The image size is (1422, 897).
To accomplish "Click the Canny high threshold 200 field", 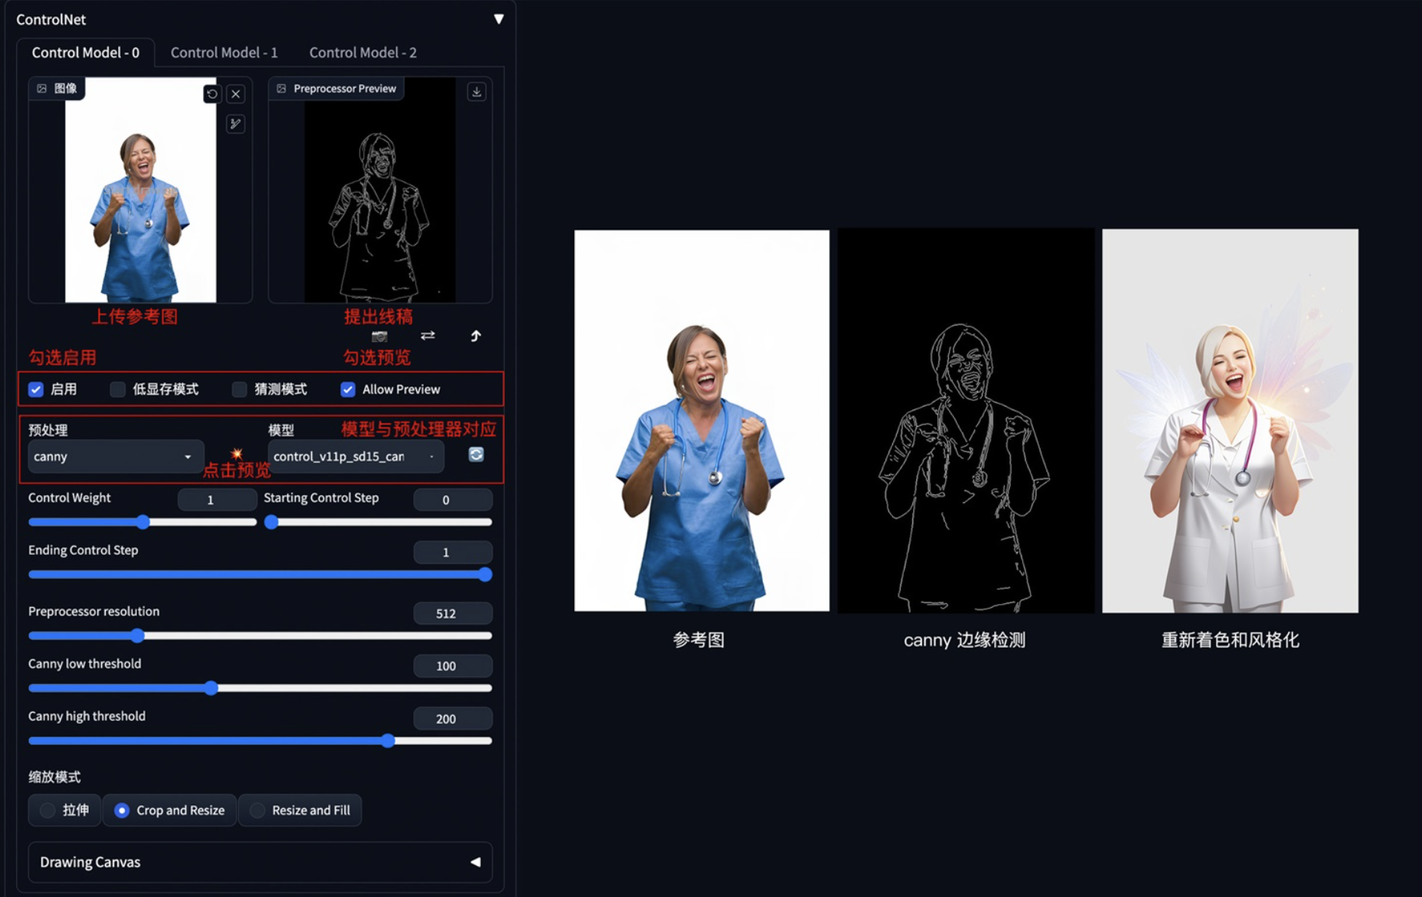I will 453,719.
